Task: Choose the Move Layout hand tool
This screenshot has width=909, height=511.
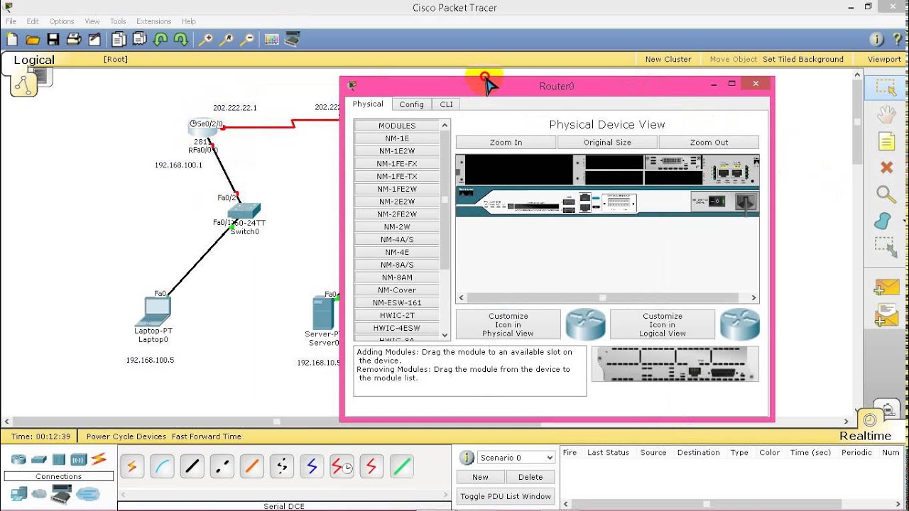Action: tap(886, 114)
